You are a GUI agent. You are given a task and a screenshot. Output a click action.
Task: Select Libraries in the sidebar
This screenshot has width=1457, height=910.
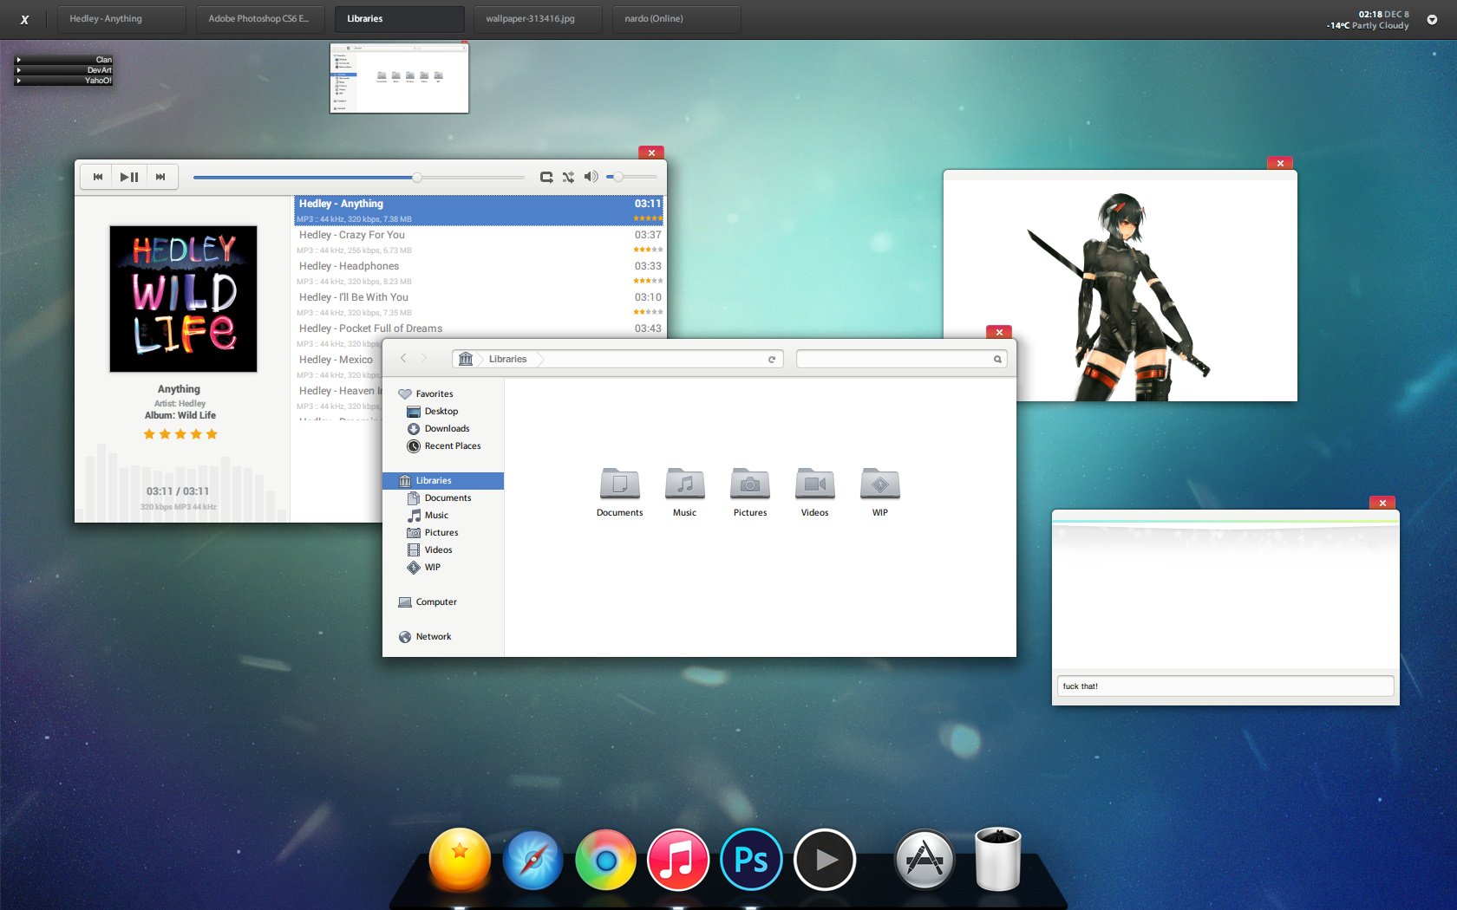[443, 480]
